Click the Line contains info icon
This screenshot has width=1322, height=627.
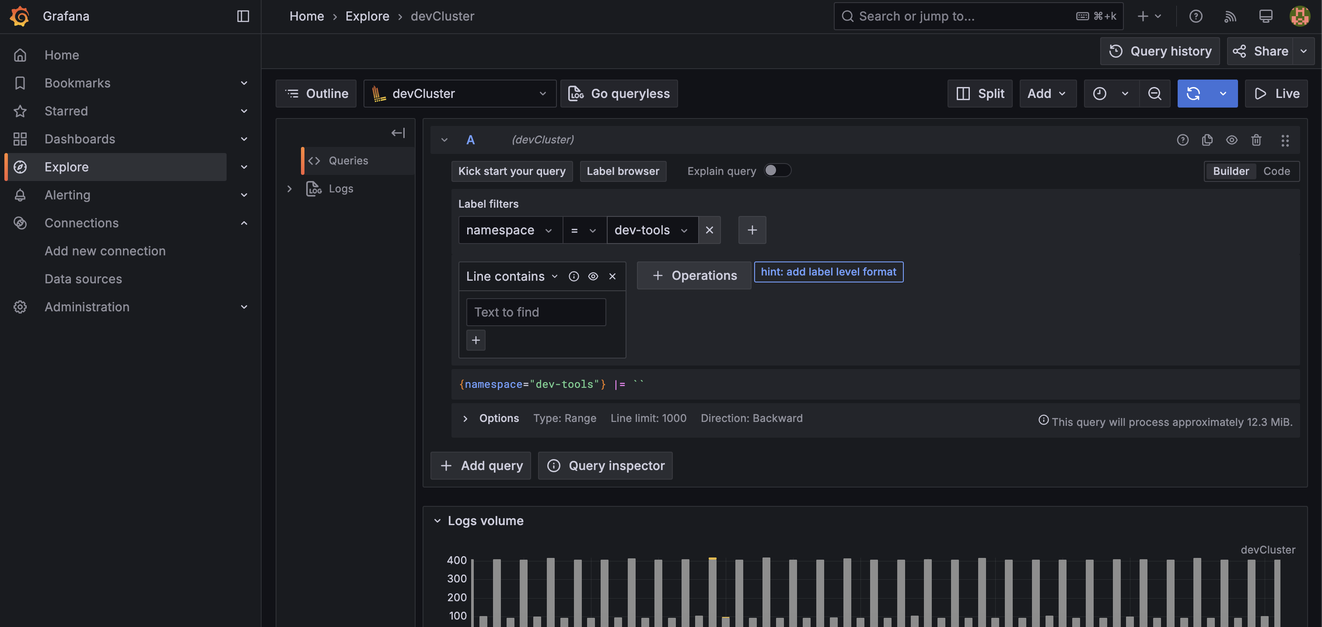(x=574, y=277)
